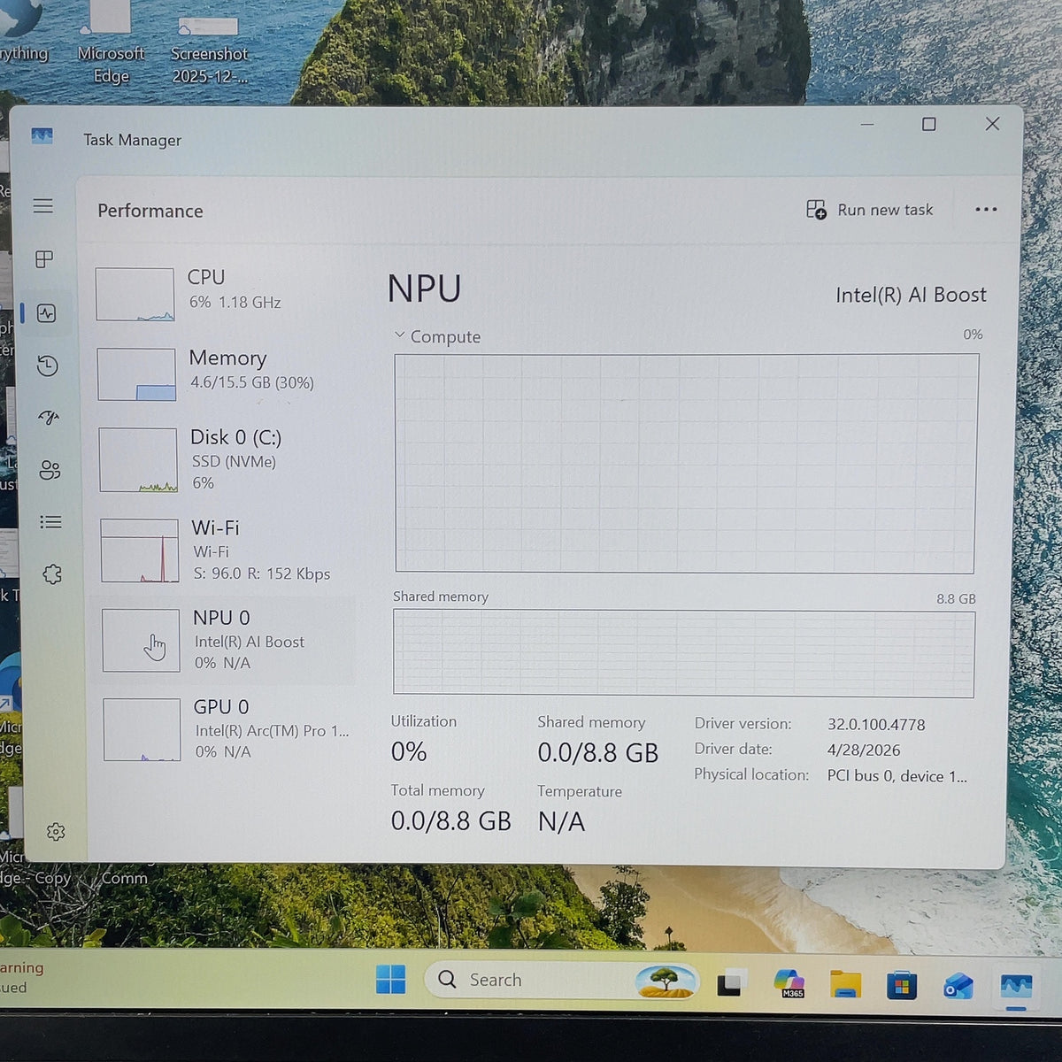Select the Performance page icon in sidebar
Screen dimensions: 1062x1062
(x=47, y=313)
